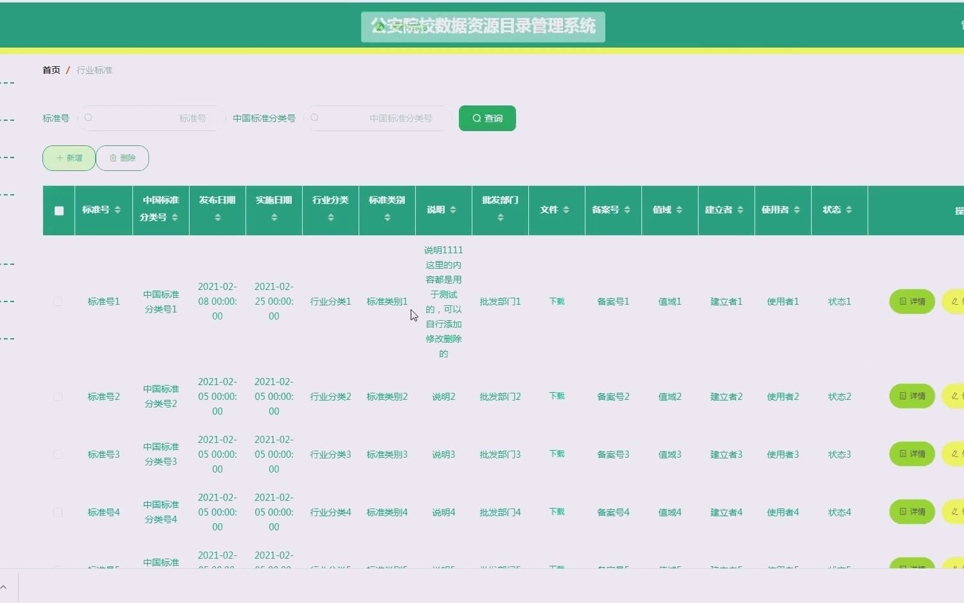Sort by 行业分类 column arrows
The height and width of the screenshot is (603, 964).
[331, 218]
